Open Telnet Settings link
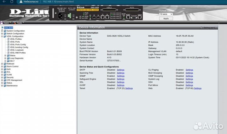 click(129, 88)
